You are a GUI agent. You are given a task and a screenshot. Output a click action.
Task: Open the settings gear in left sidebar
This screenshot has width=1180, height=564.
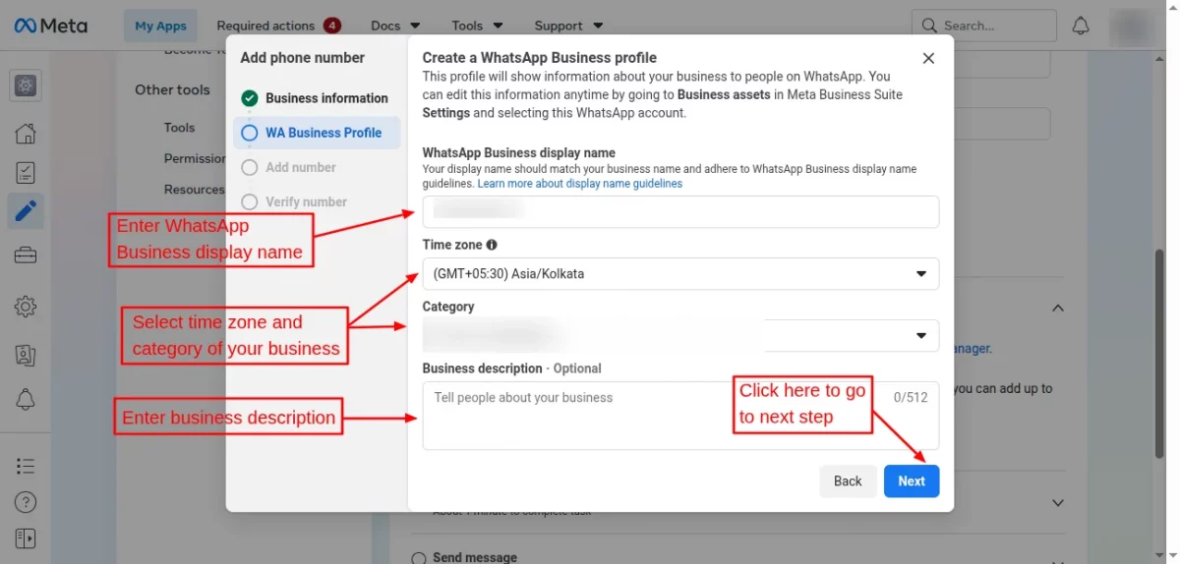[x=26, y=307]
